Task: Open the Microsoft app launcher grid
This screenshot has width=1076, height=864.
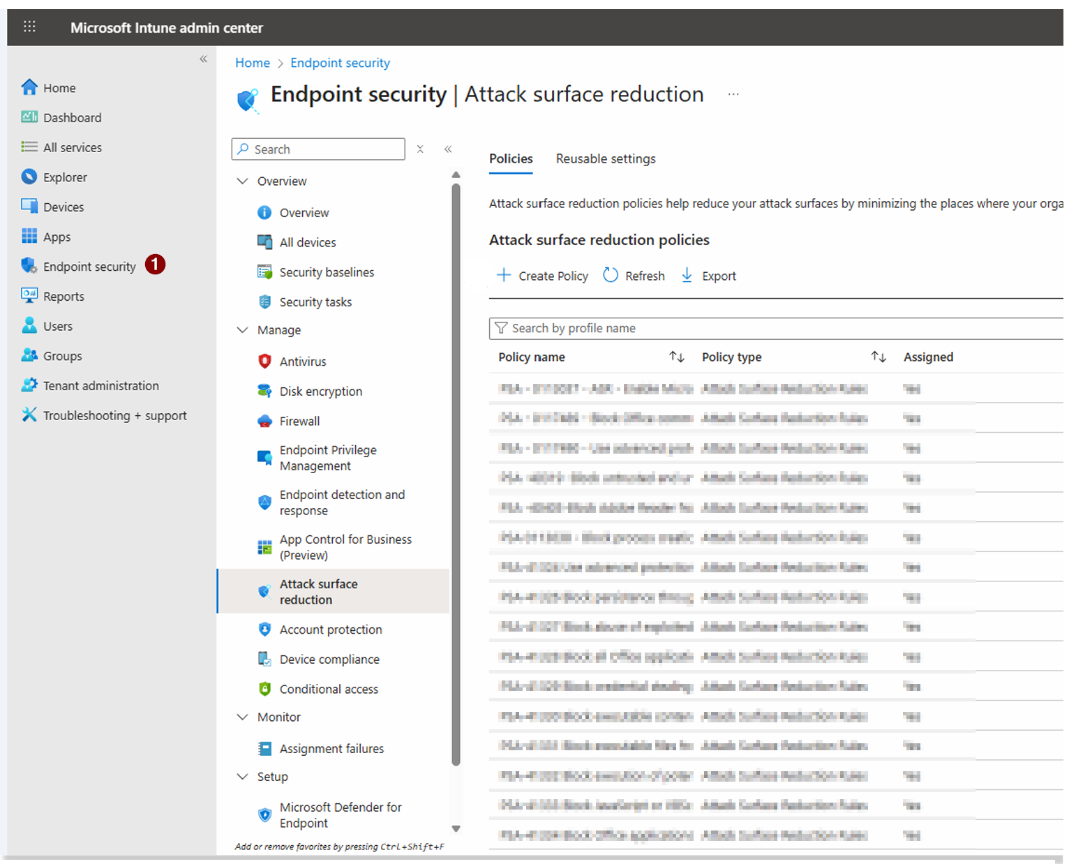Action: [29, 27]
